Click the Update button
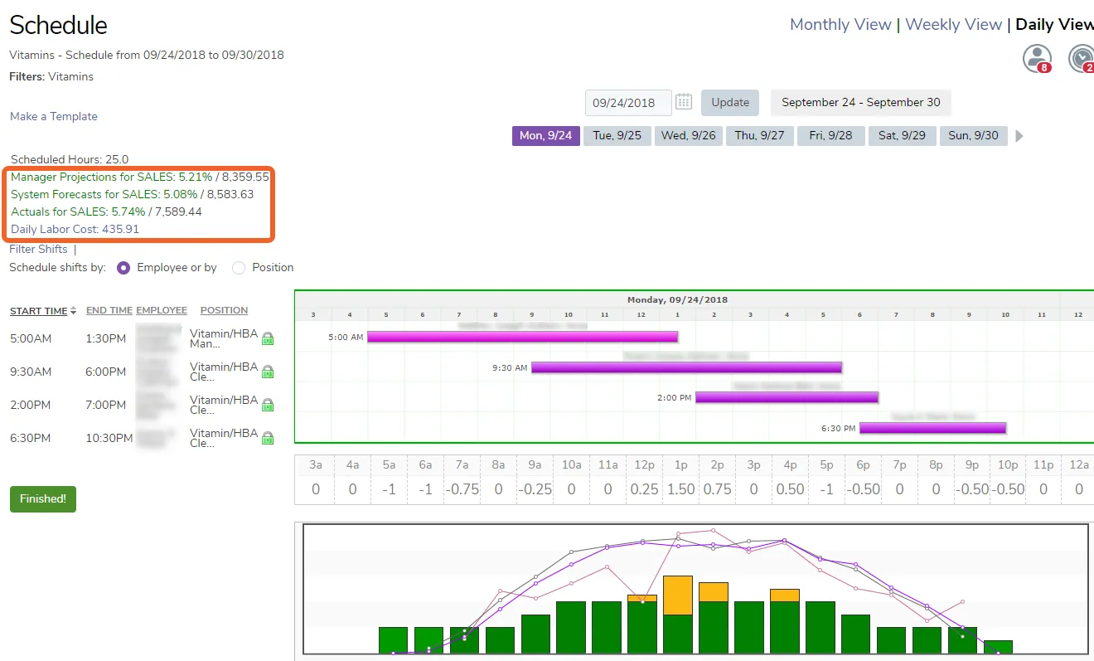This screenshot has height=661, width=1094. (730, 103)
